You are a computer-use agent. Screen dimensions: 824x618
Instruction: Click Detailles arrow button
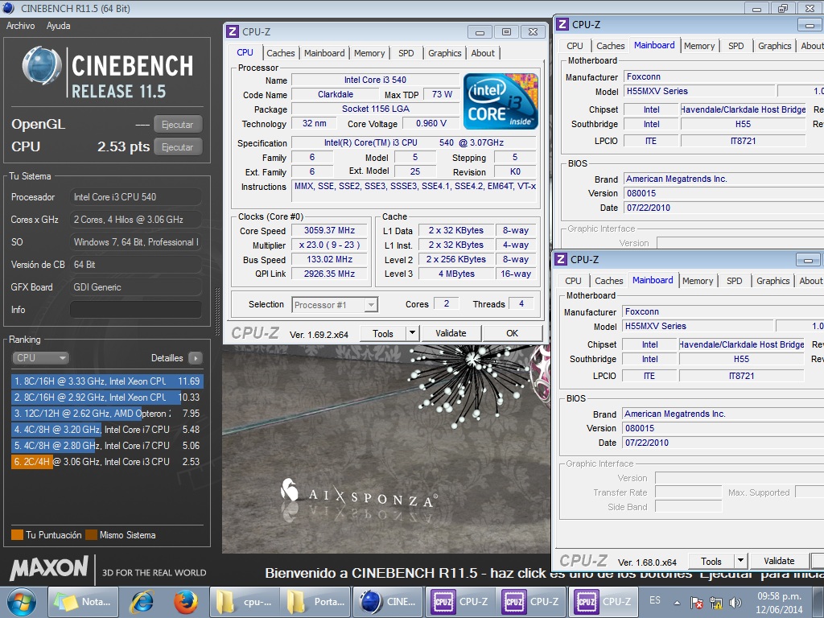coord(196,358)
